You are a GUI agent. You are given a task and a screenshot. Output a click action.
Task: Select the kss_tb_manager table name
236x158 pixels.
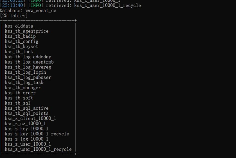[x=23, y=88]
